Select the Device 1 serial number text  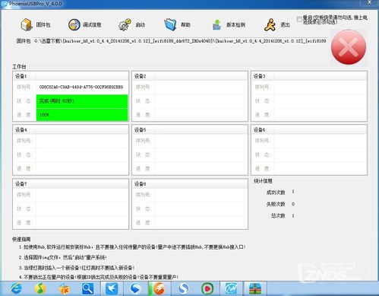coord(81,87)
